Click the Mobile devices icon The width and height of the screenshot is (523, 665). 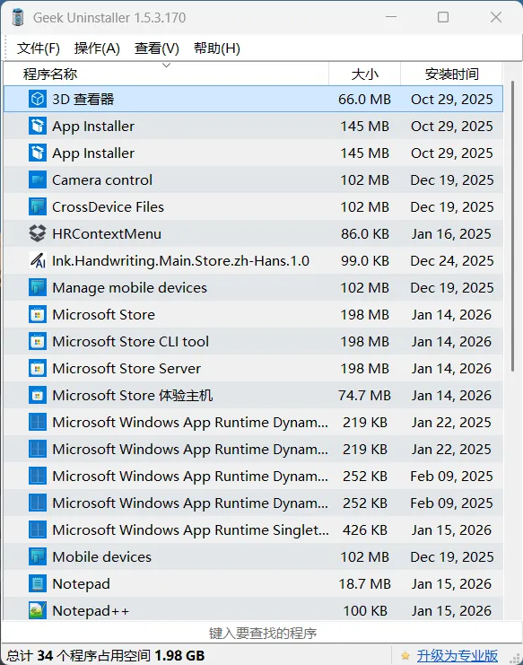[x=38, y=556]
